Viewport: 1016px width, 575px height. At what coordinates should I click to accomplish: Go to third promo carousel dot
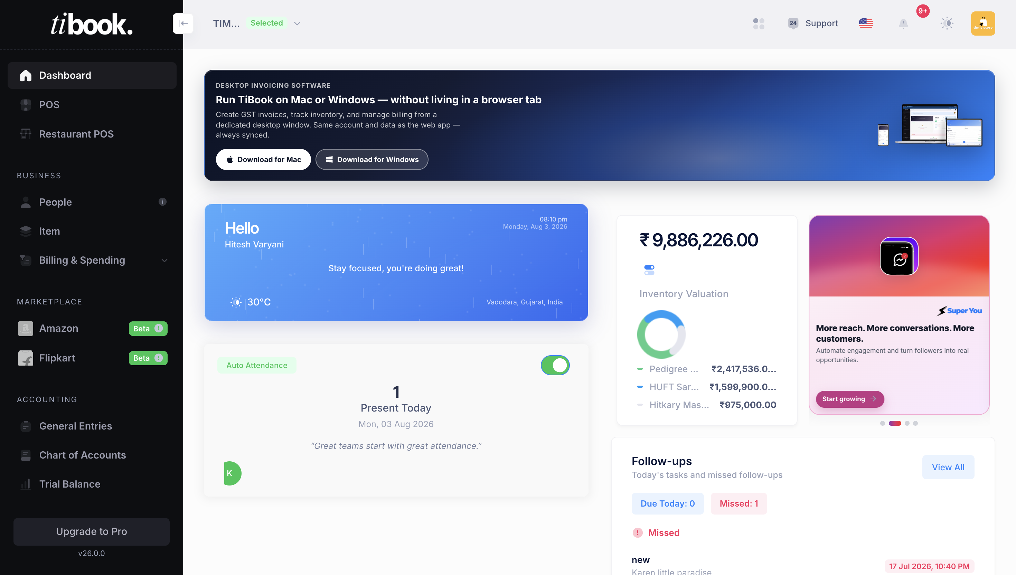point(907,423)
